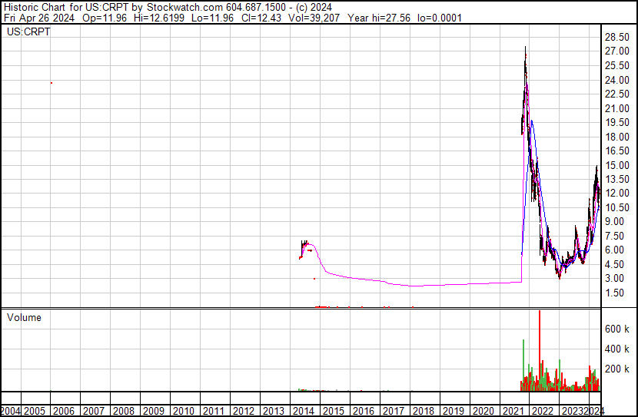Select the 2016 year axis label
Viewport: 638px width, 417px height.
click(364, 411)
